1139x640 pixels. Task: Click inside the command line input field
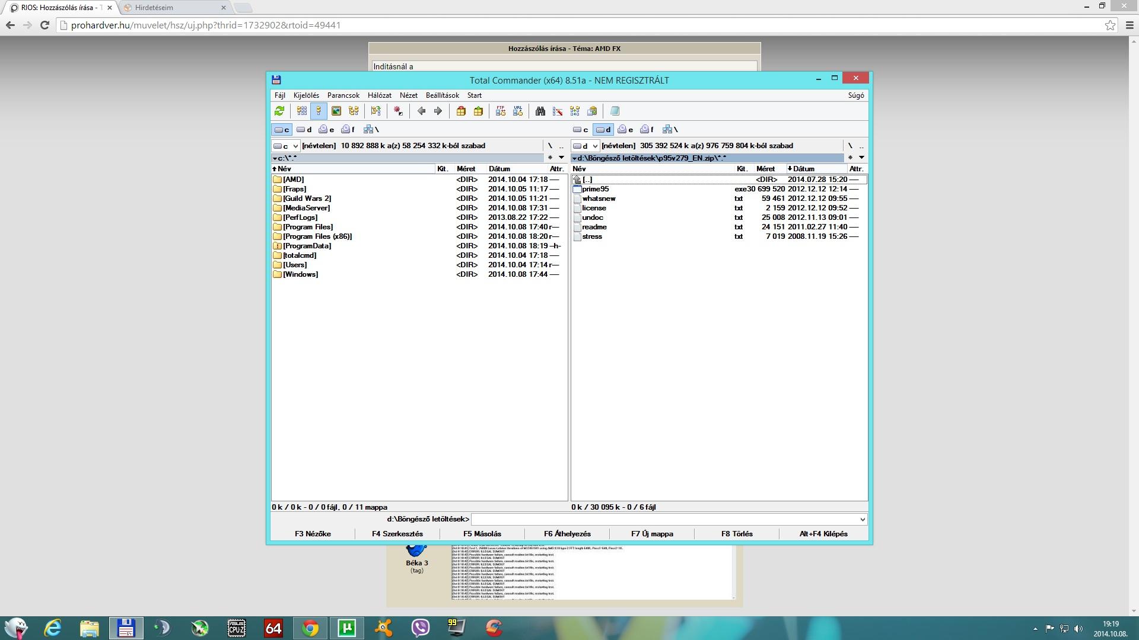664,519
